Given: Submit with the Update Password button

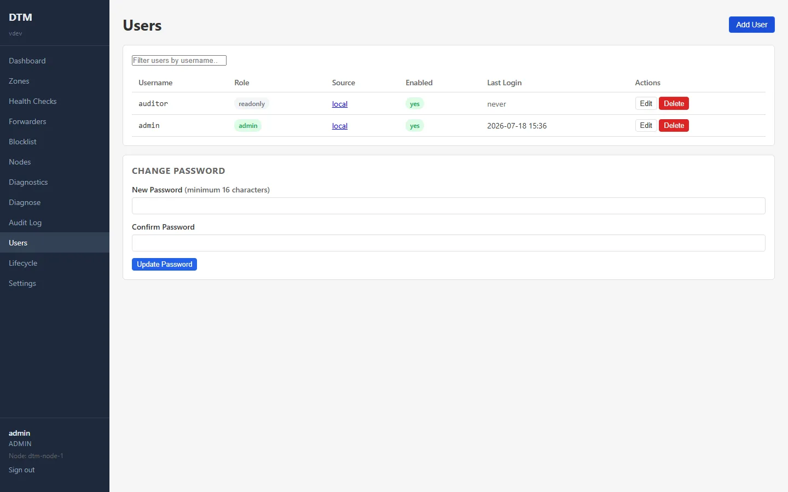Looking at the screenshot, I should pyautogui.click(x=164, y=264).
